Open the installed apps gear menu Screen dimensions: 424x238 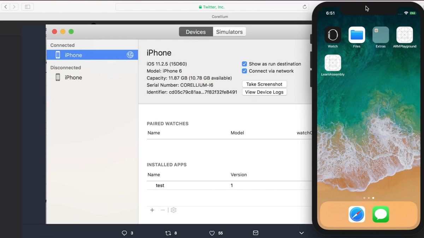[x=173, y=210]
